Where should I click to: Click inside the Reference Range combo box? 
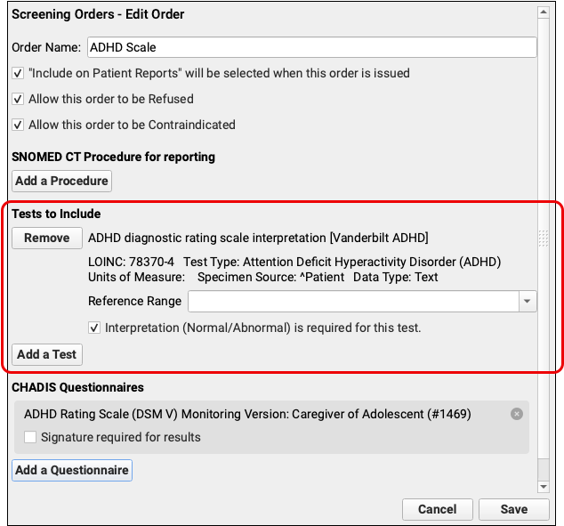point(353,302)
